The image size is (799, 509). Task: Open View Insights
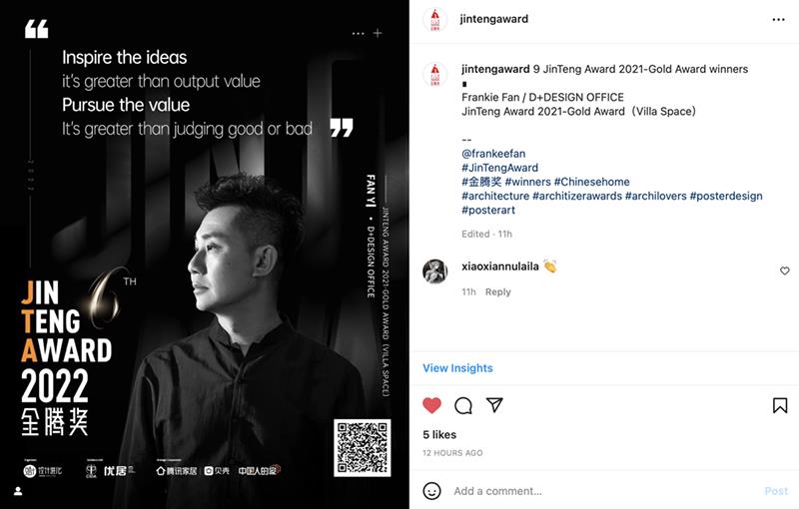pos(457,368)
